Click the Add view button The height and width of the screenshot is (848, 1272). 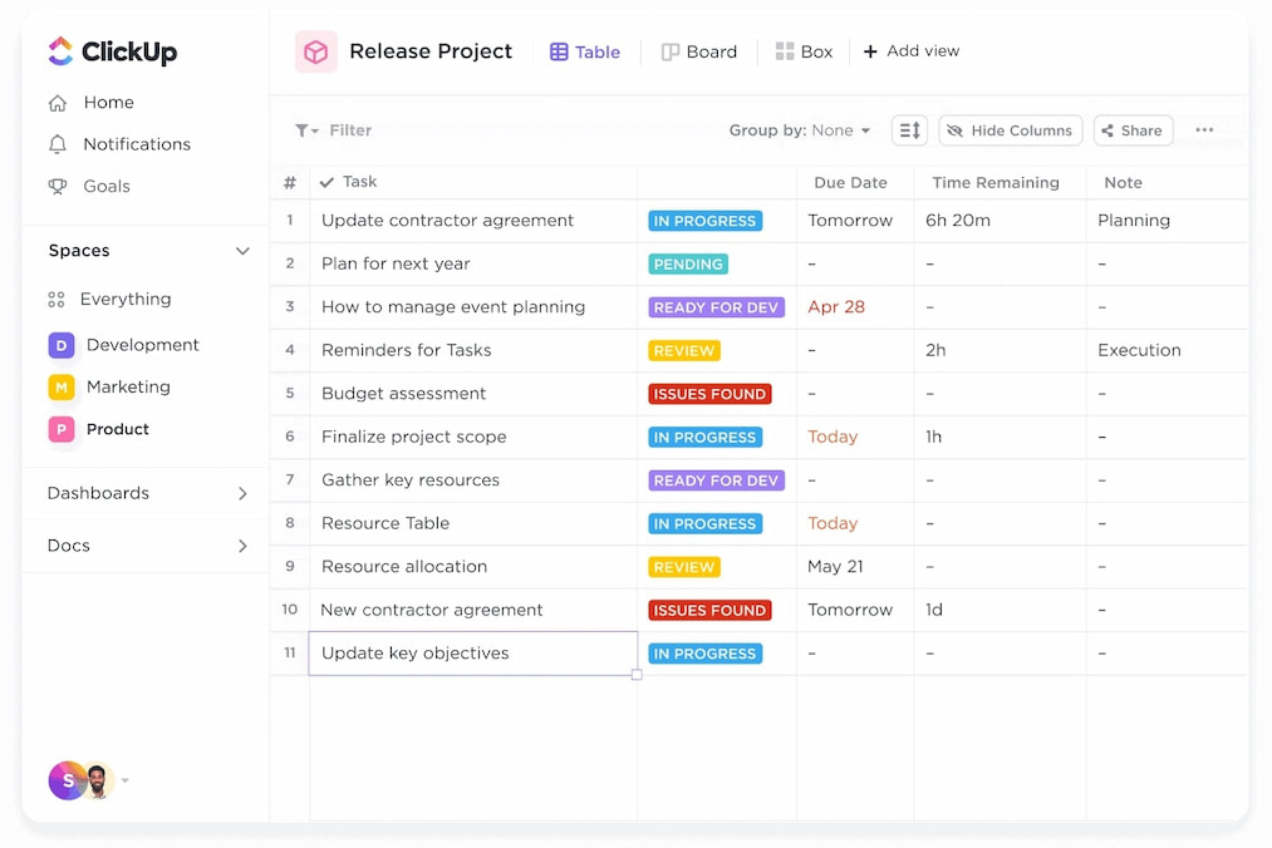[912, 51]
